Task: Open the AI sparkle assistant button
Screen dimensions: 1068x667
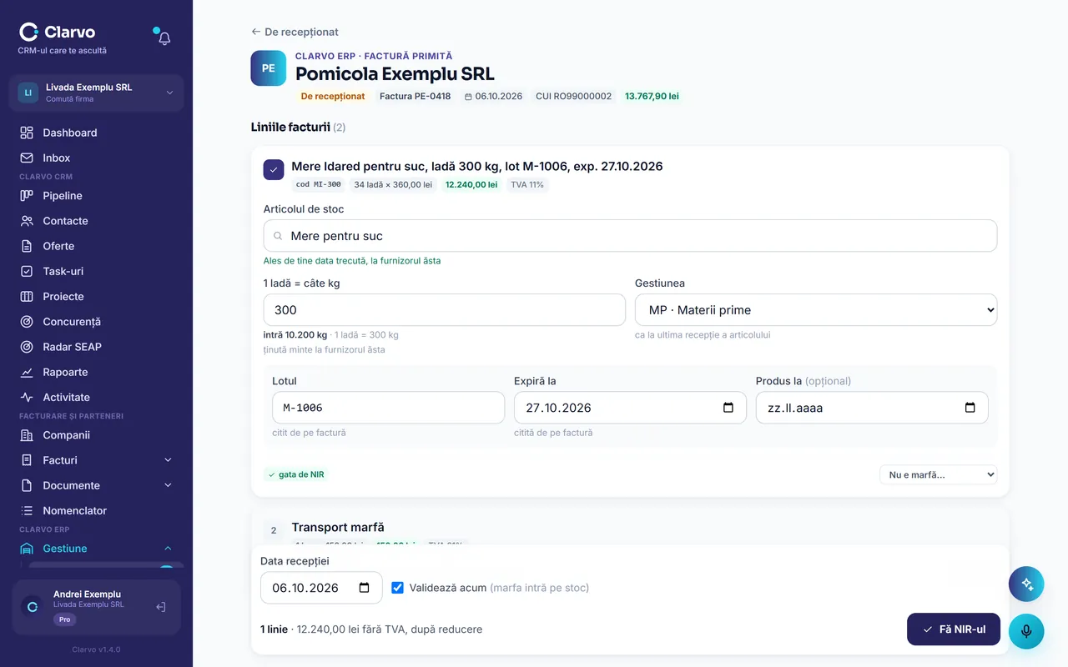Action: [x=1026, y=584]
